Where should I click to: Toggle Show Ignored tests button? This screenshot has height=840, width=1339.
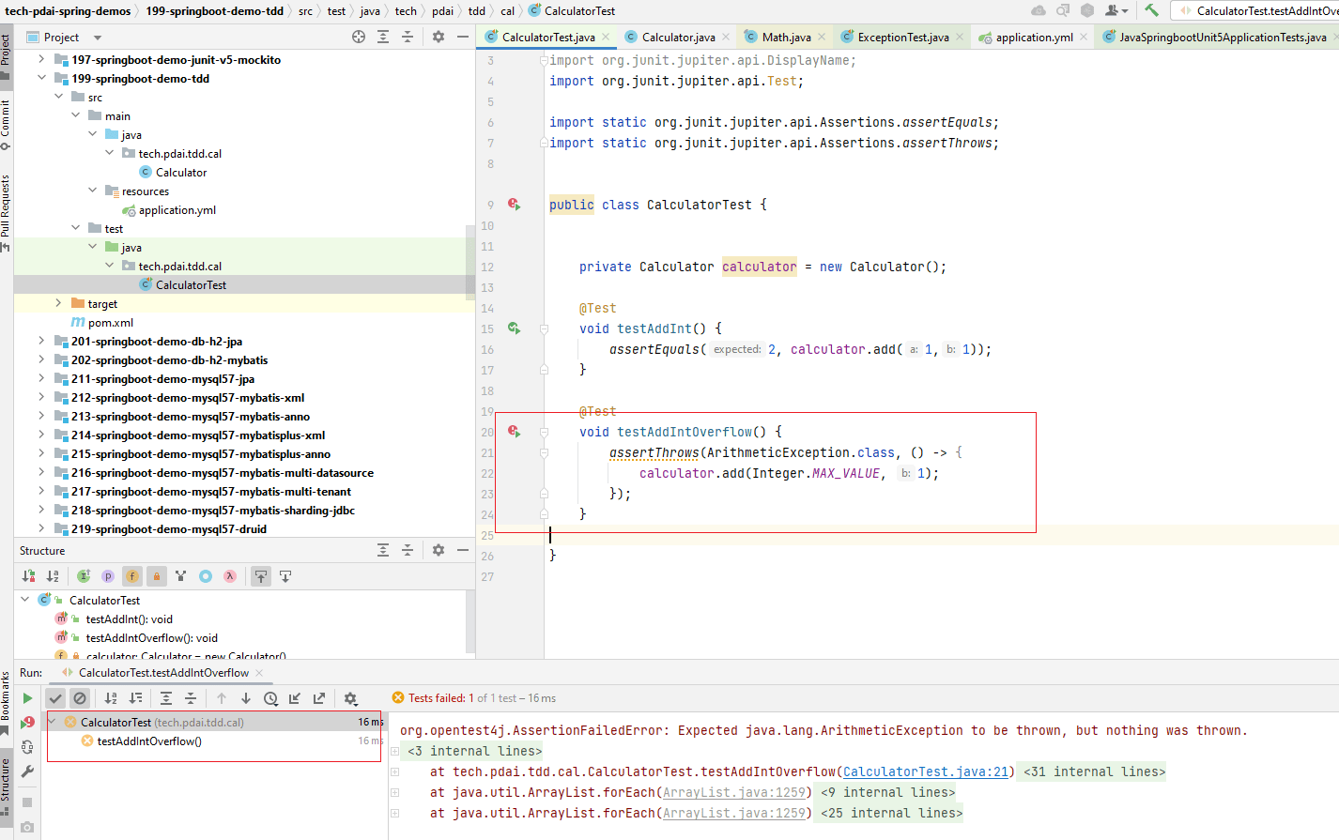click(80, 698)
